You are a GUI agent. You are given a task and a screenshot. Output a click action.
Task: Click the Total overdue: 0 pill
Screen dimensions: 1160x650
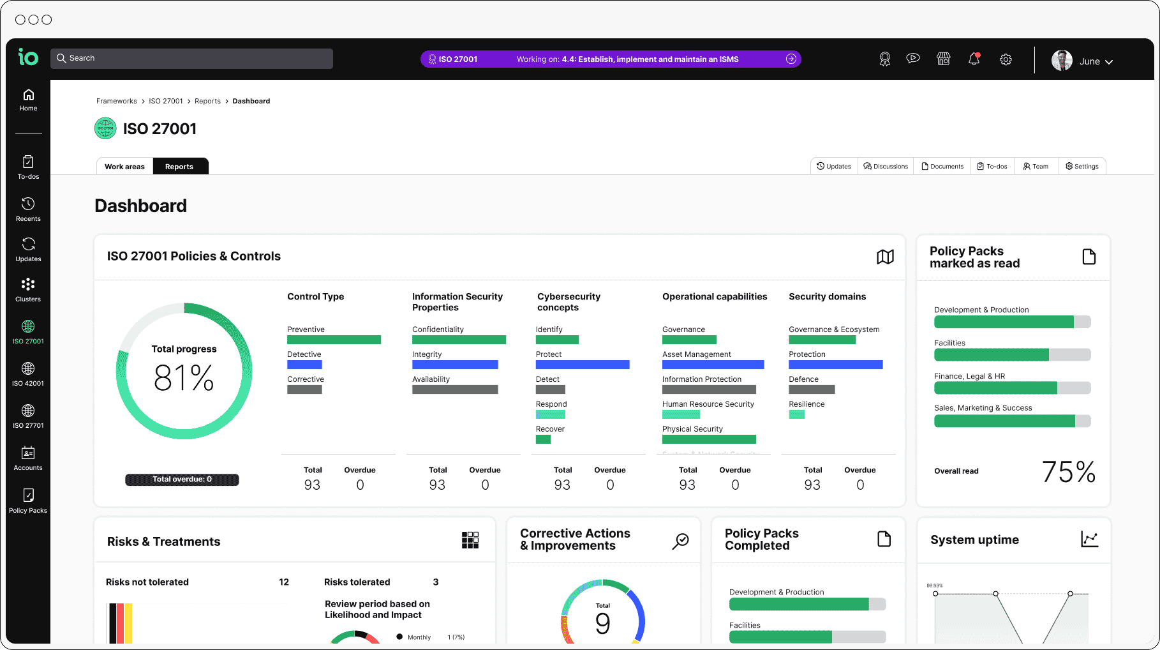pyautogui.click(x=182, y=480)
